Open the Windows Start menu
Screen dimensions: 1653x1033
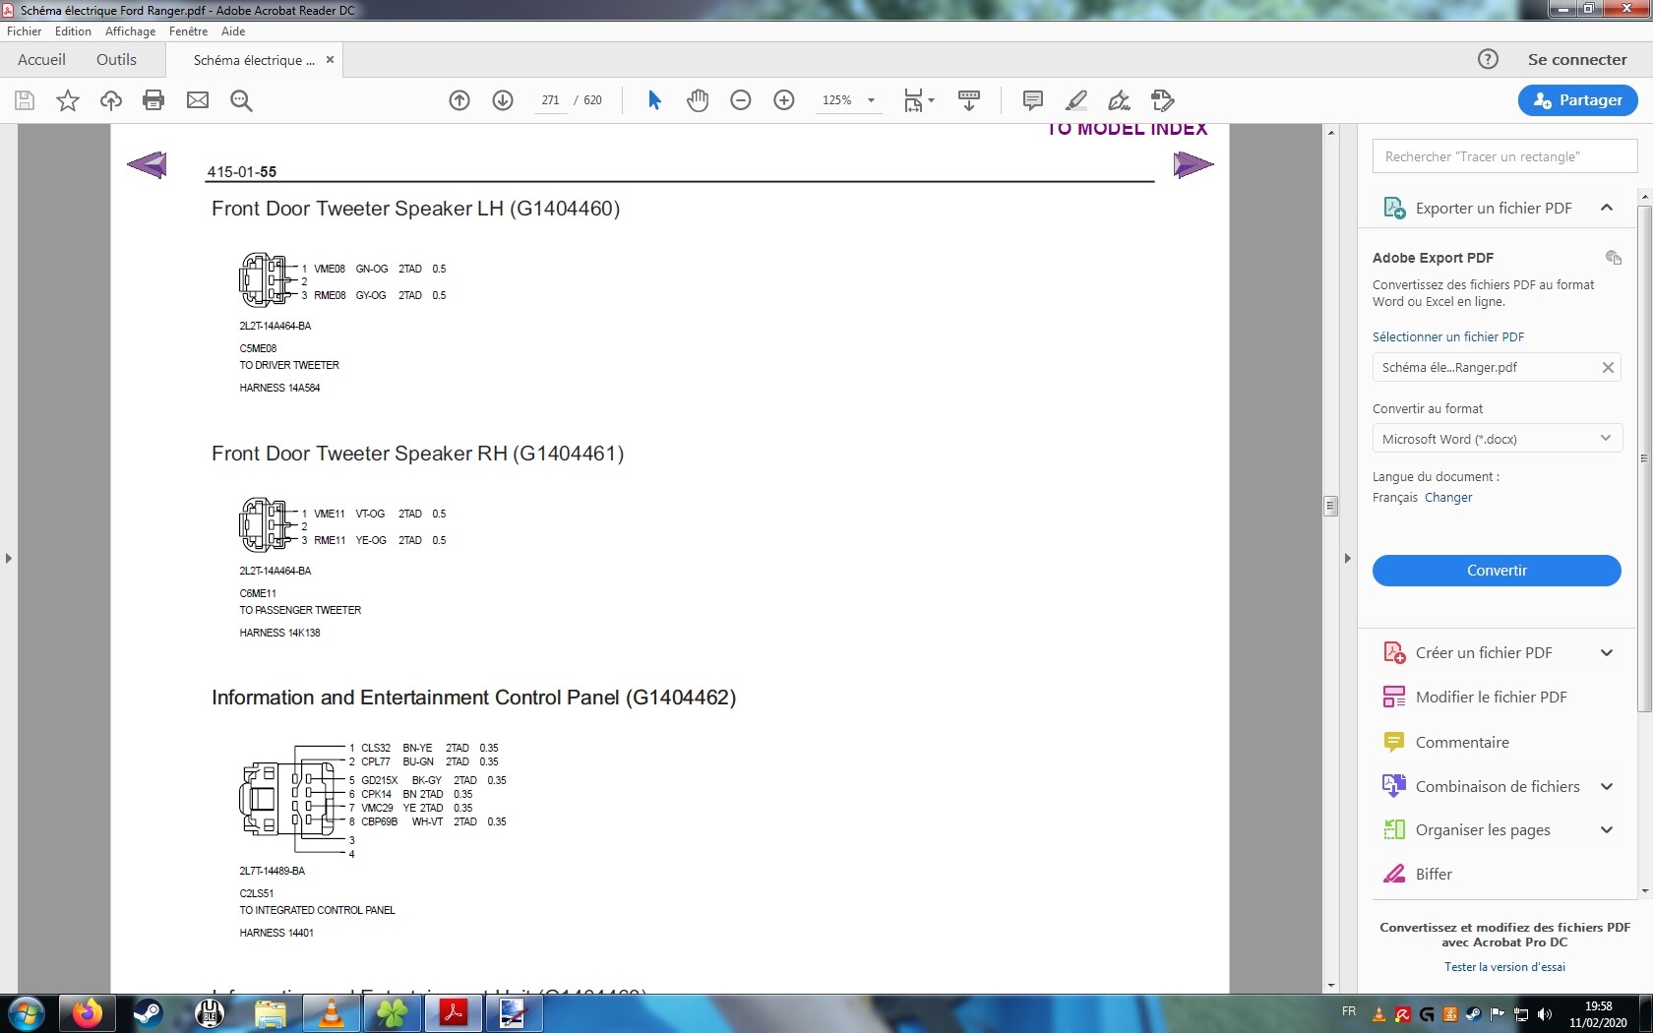(27, 1013)
